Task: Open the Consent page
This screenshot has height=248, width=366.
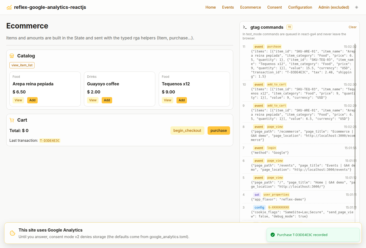Action: point(274,7)
